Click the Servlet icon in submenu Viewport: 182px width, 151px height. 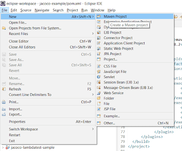click(x=99, y=77)
